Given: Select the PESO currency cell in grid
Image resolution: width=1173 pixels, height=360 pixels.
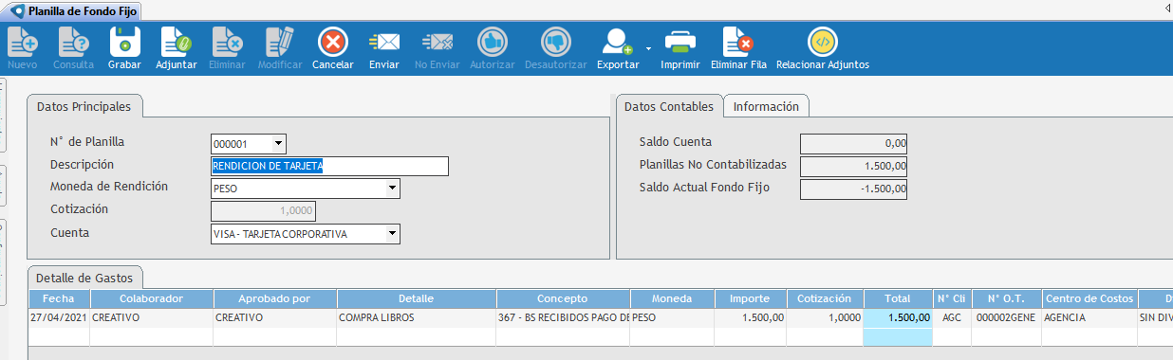Looking at the screenshot, I should pos(672,317).
